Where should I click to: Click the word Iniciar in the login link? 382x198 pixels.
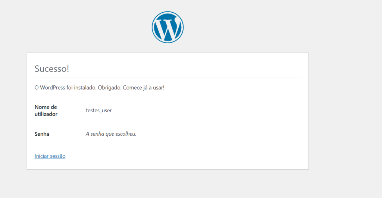click(43, 156)
